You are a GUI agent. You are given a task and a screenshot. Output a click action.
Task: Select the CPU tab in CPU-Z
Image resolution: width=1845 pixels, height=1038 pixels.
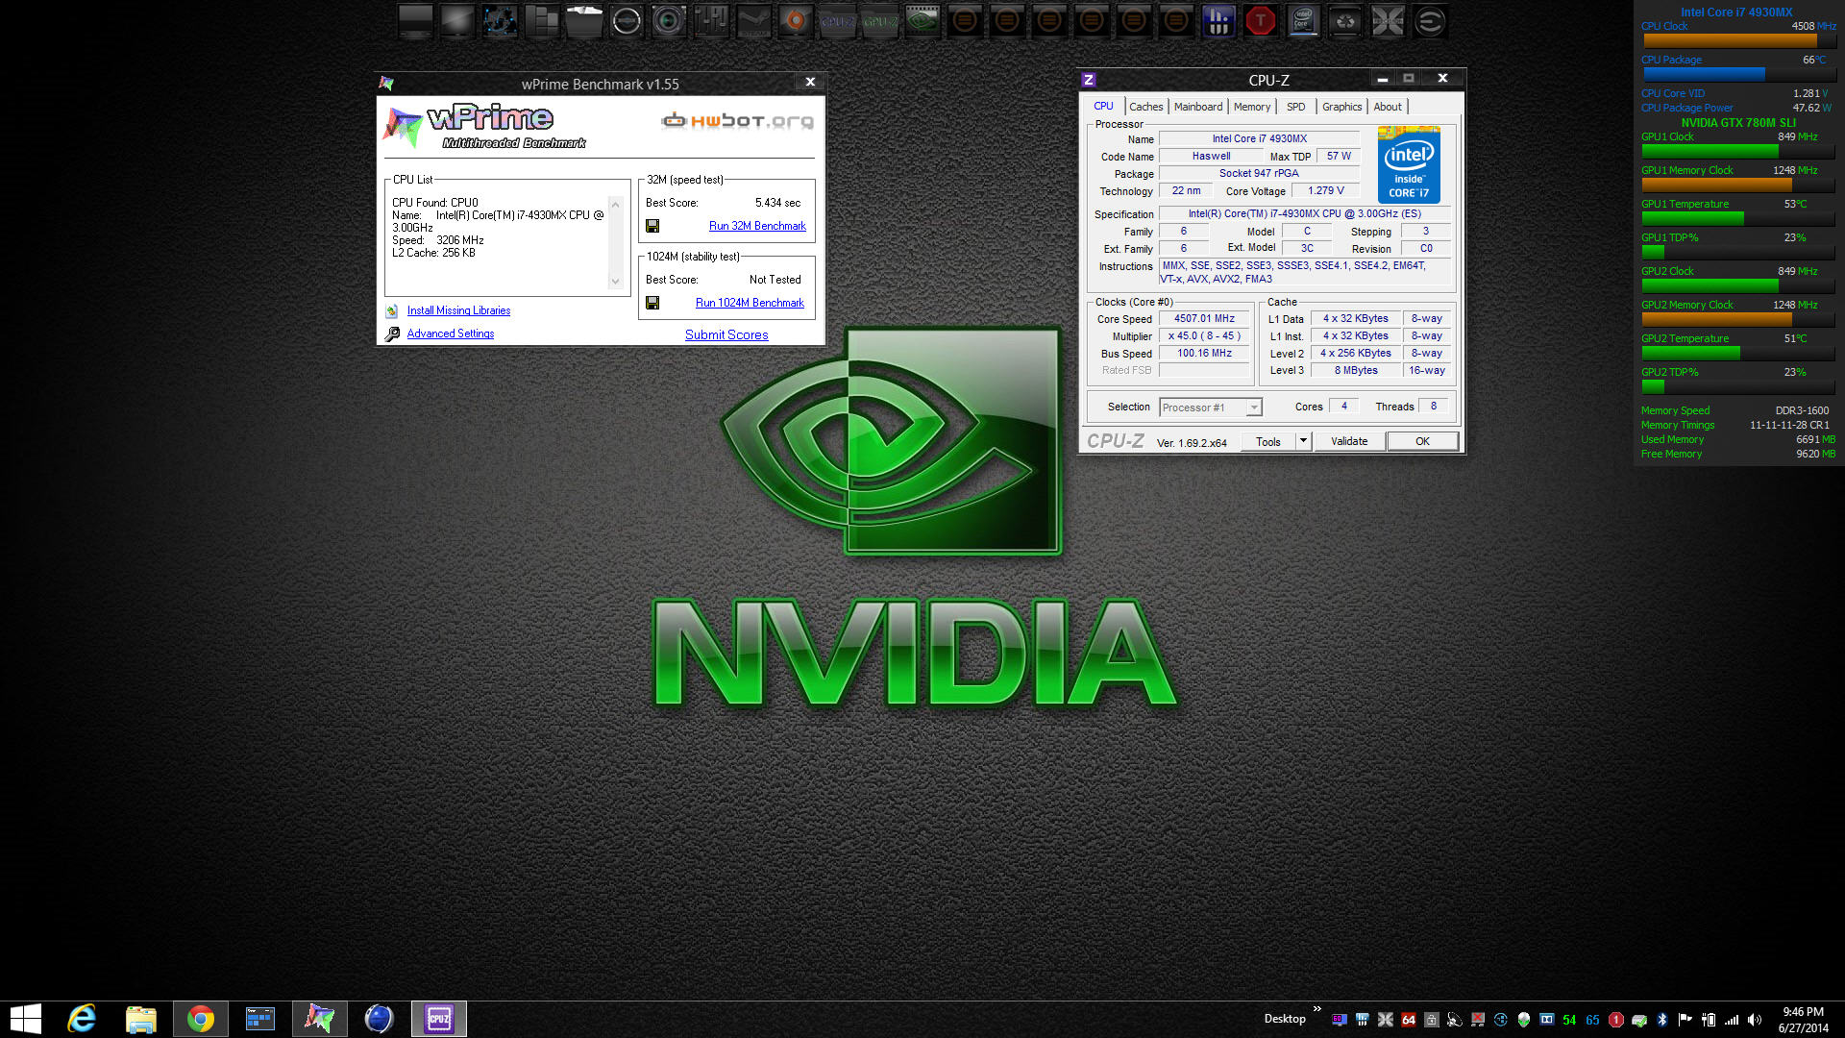coord(1103,106)
